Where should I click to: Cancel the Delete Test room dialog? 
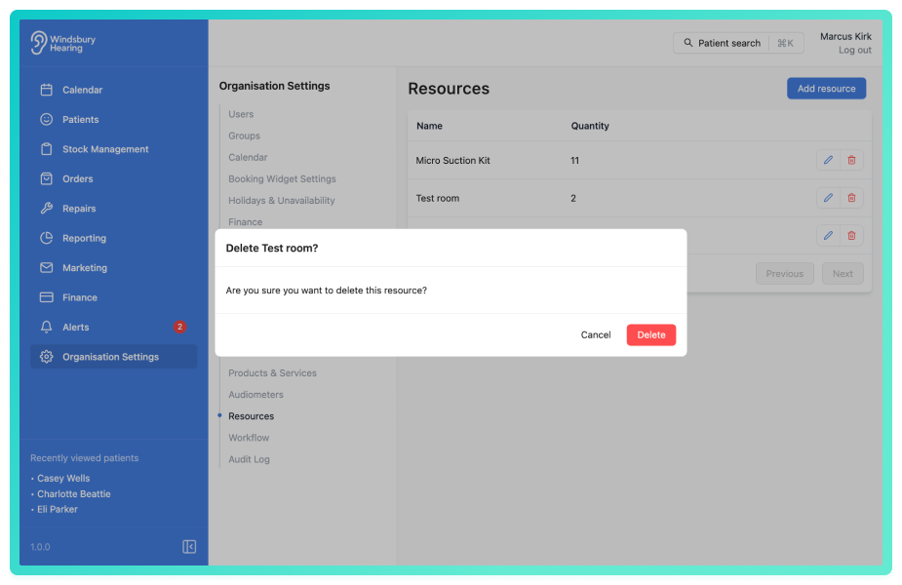[x=596, y=334]
